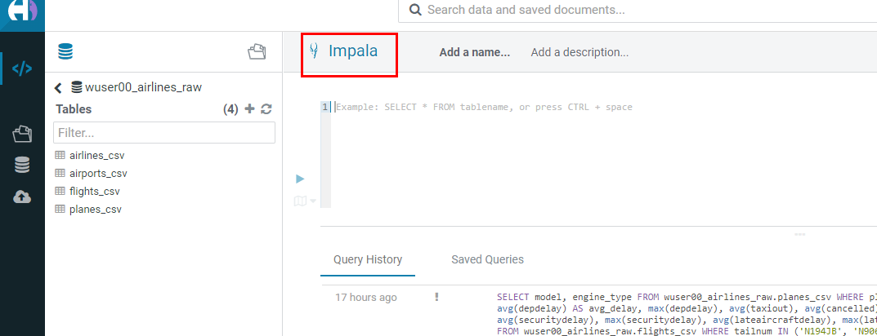Select the airports_csv table

[x=98, y=173]
